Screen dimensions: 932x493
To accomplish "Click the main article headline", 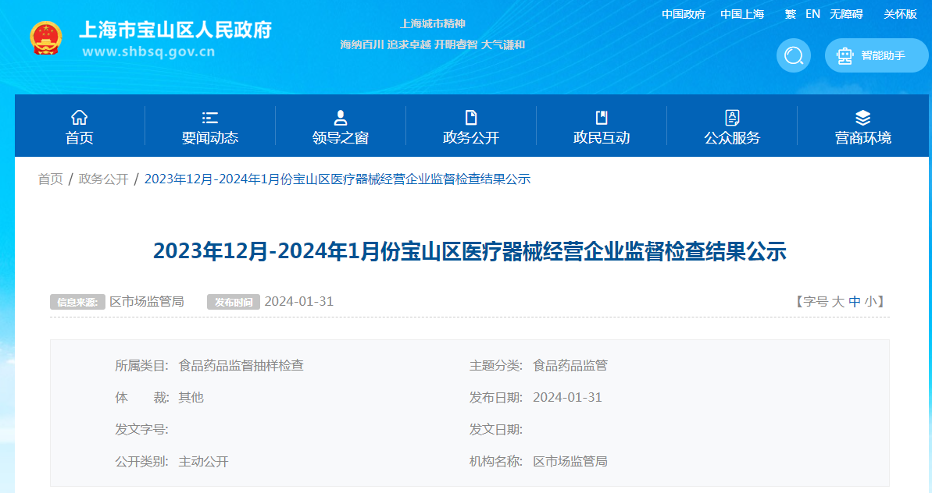I will pyautogui.click(x=470, y=251).
